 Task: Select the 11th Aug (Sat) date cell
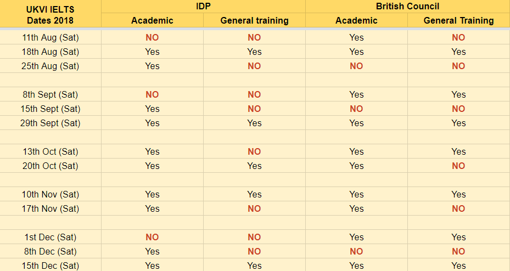[x=51, y=37]
